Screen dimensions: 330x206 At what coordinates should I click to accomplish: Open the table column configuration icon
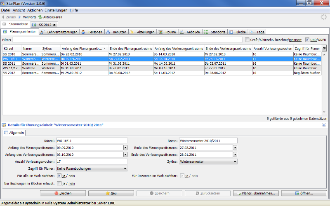point(324,48)
